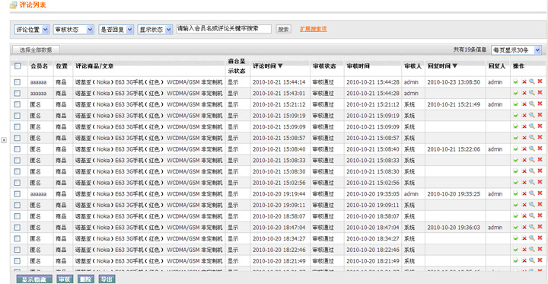
Task: Click reply time 2010-10-23 13:08:50 cell
Action: click(454, 82)
